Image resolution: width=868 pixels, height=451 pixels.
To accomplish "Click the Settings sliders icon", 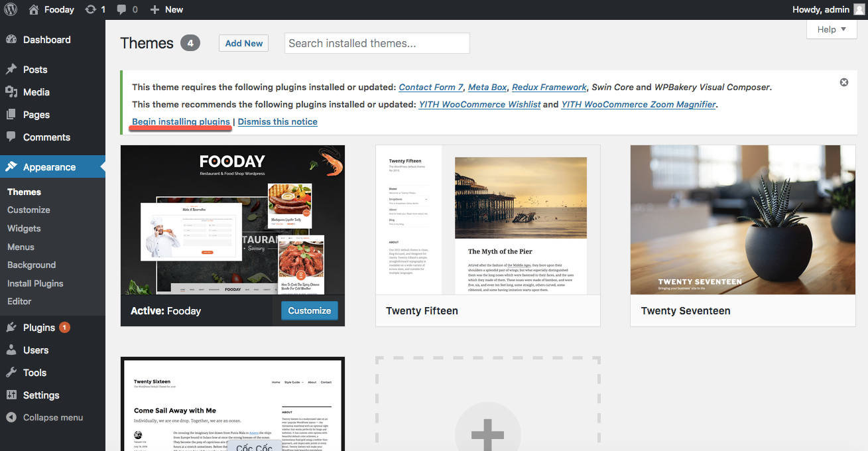I will (11, 395).
